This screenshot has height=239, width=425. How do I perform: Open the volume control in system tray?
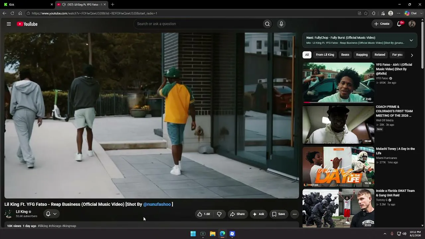pos(404,234)
